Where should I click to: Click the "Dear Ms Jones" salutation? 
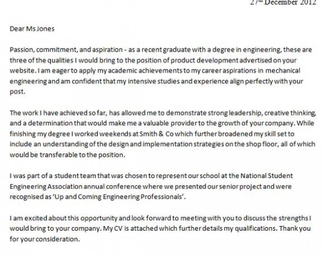[x=32, y=28]
